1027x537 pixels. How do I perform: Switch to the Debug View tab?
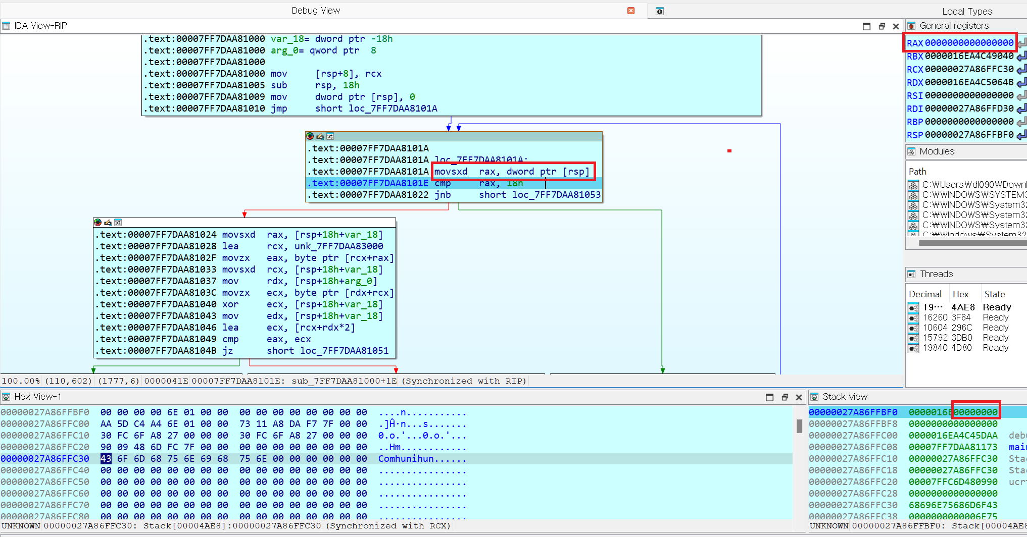pos(316,11)
